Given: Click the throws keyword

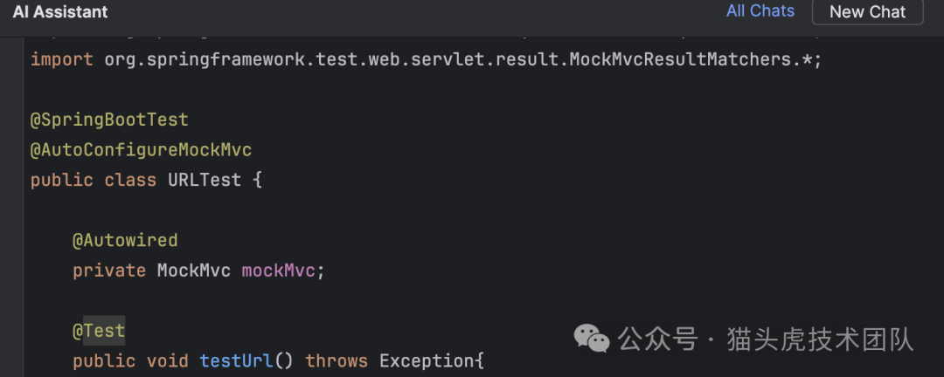Looking at the screenshot, I should [337, 361].
